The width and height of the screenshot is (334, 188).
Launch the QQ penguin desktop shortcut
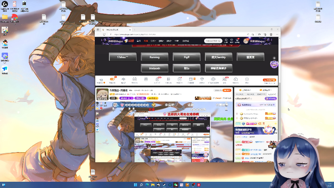[5, 43]
